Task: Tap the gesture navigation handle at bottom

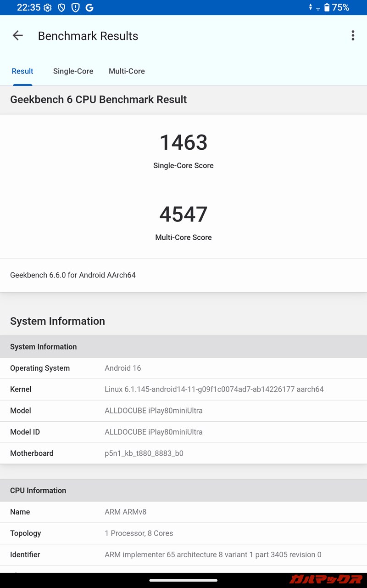Action: 183,580
